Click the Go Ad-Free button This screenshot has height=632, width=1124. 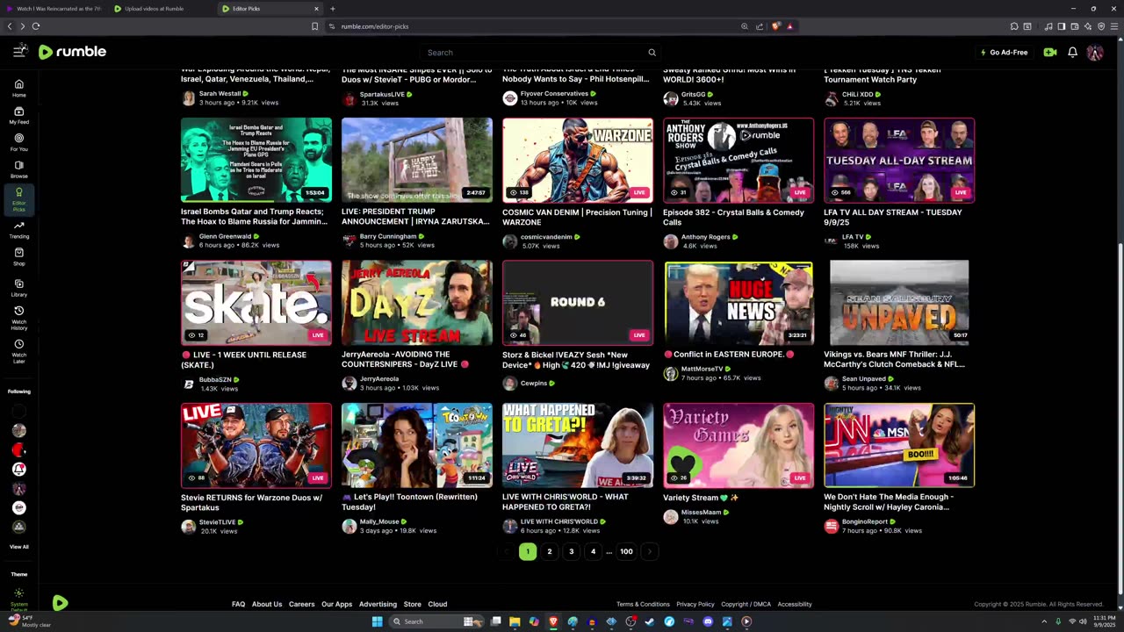[1005, 53]
